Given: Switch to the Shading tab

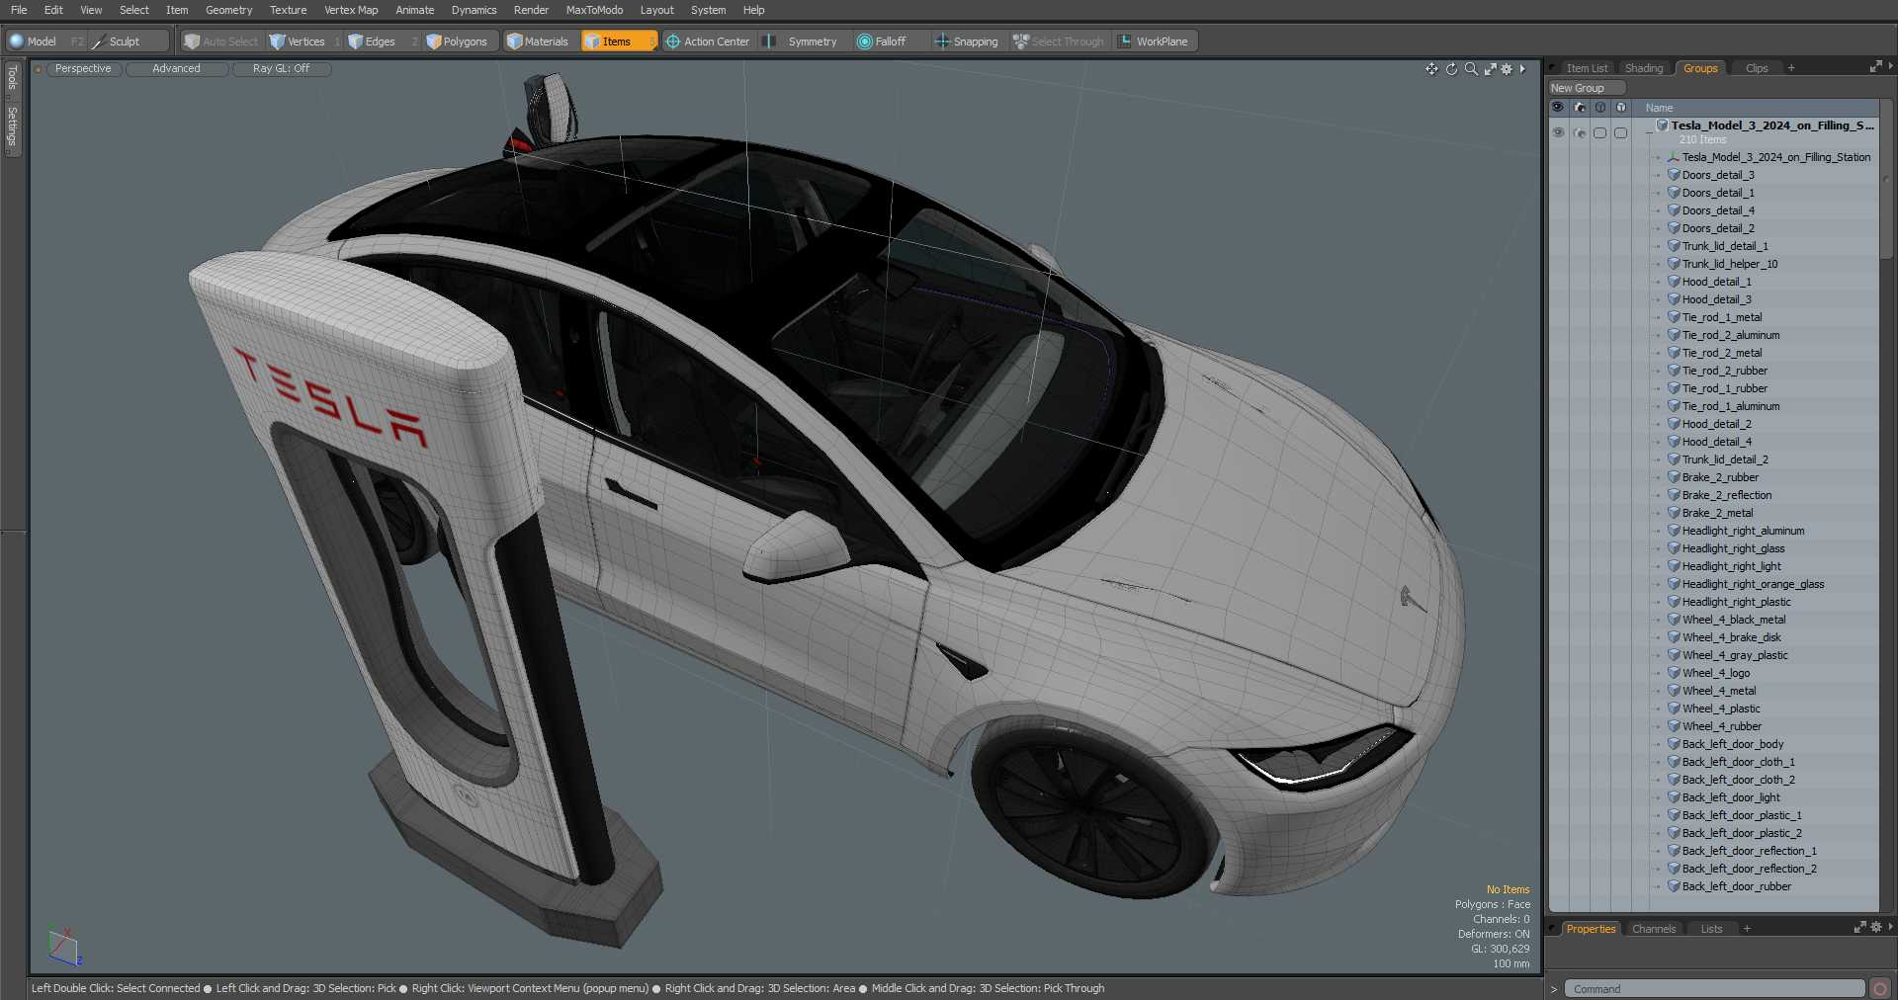Looking at the screenshot, I should click(1644, 68).
